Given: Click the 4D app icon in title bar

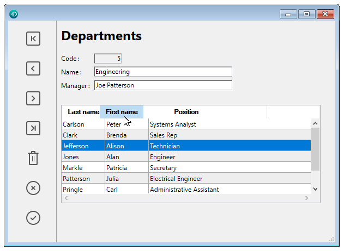Looking at the screenshot, I should [14, 14].
